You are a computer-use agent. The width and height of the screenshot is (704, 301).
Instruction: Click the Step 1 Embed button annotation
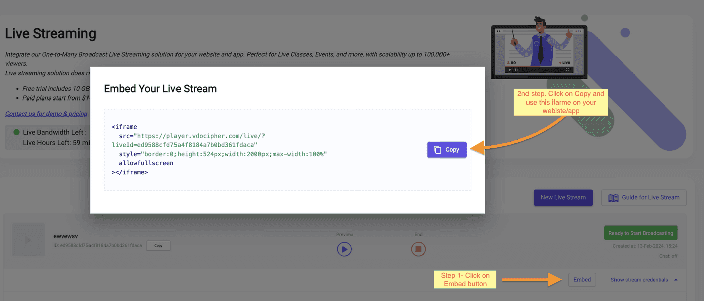(465, 279)
